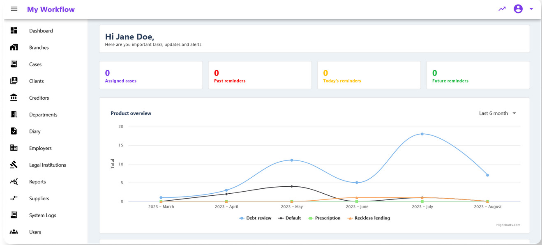Screen dimensions: 542x245
Task: Expand the Last 6 month dropdown
Action: [x=497, y=113]
